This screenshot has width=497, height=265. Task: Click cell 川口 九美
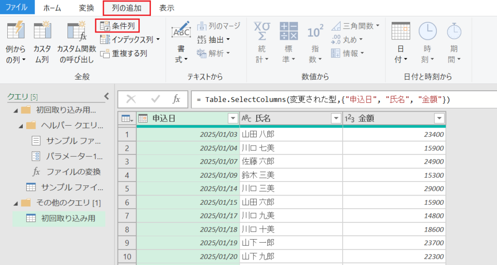point(291,216)
